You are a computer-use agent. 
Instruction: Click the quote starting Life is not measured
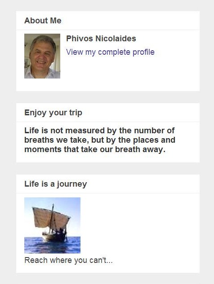coord(100,140)
